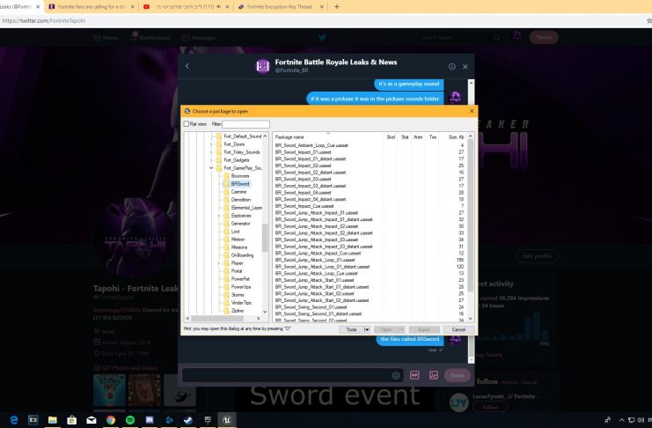Screen dimensions: 652x428
Task: Click the message compose field
Action: [291, 375]
